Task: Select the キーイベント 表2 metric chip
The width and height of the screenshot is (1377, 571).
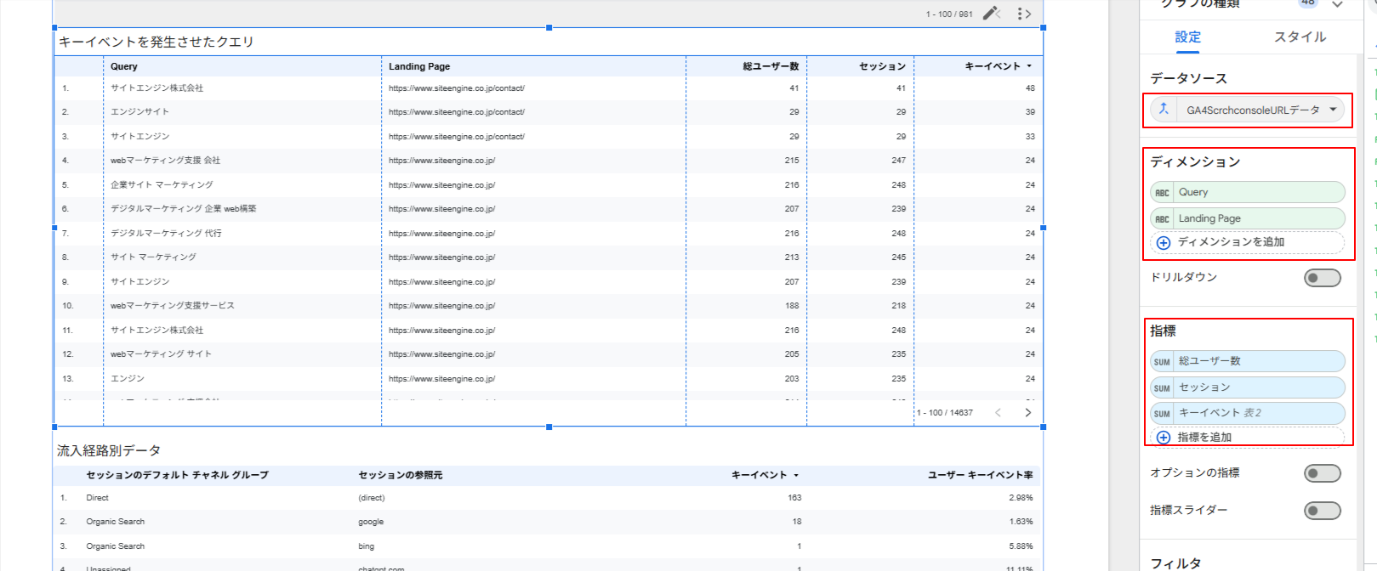Action: 1247,414
